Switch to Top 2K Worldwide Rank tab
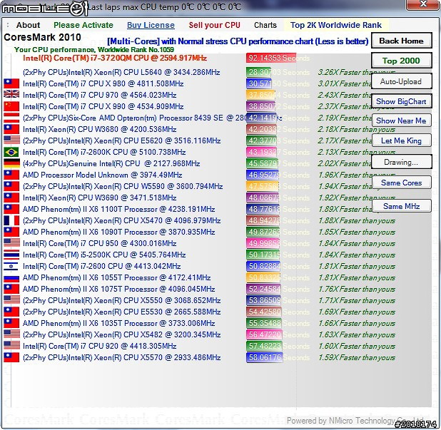Screen dimensions: 441x430 [x=336, y=25]
